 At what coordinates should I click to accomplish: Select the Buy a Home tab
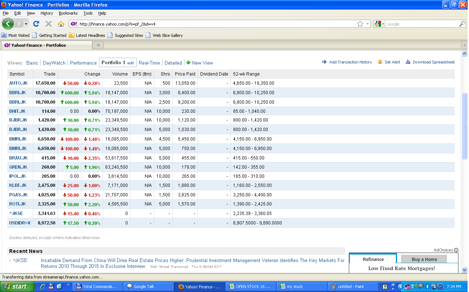(424, 259)
